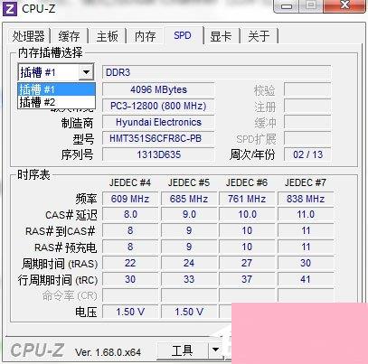The height and width of the screenshot is (364, 368).
Task: Switch to the 内存 tab
Action: pyautogui.click(x=145, y=36)
